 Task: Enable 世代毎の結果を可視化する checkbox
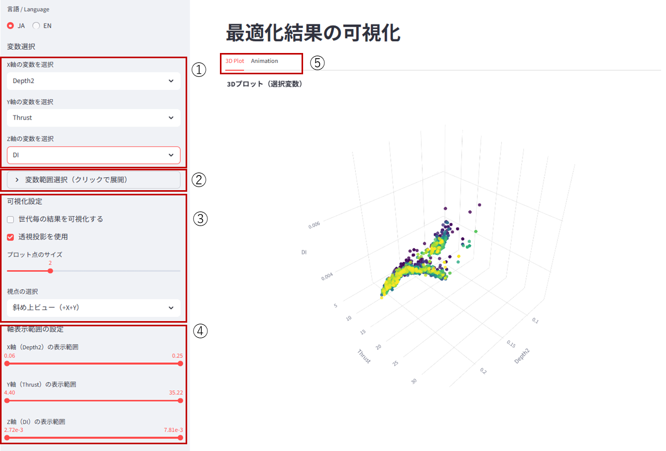click(10, 219)
